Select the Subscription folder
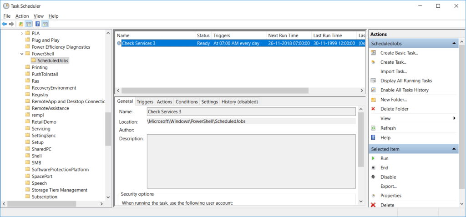Image resolution: width=466 pixels, height=217 pixels. (45, 197)
